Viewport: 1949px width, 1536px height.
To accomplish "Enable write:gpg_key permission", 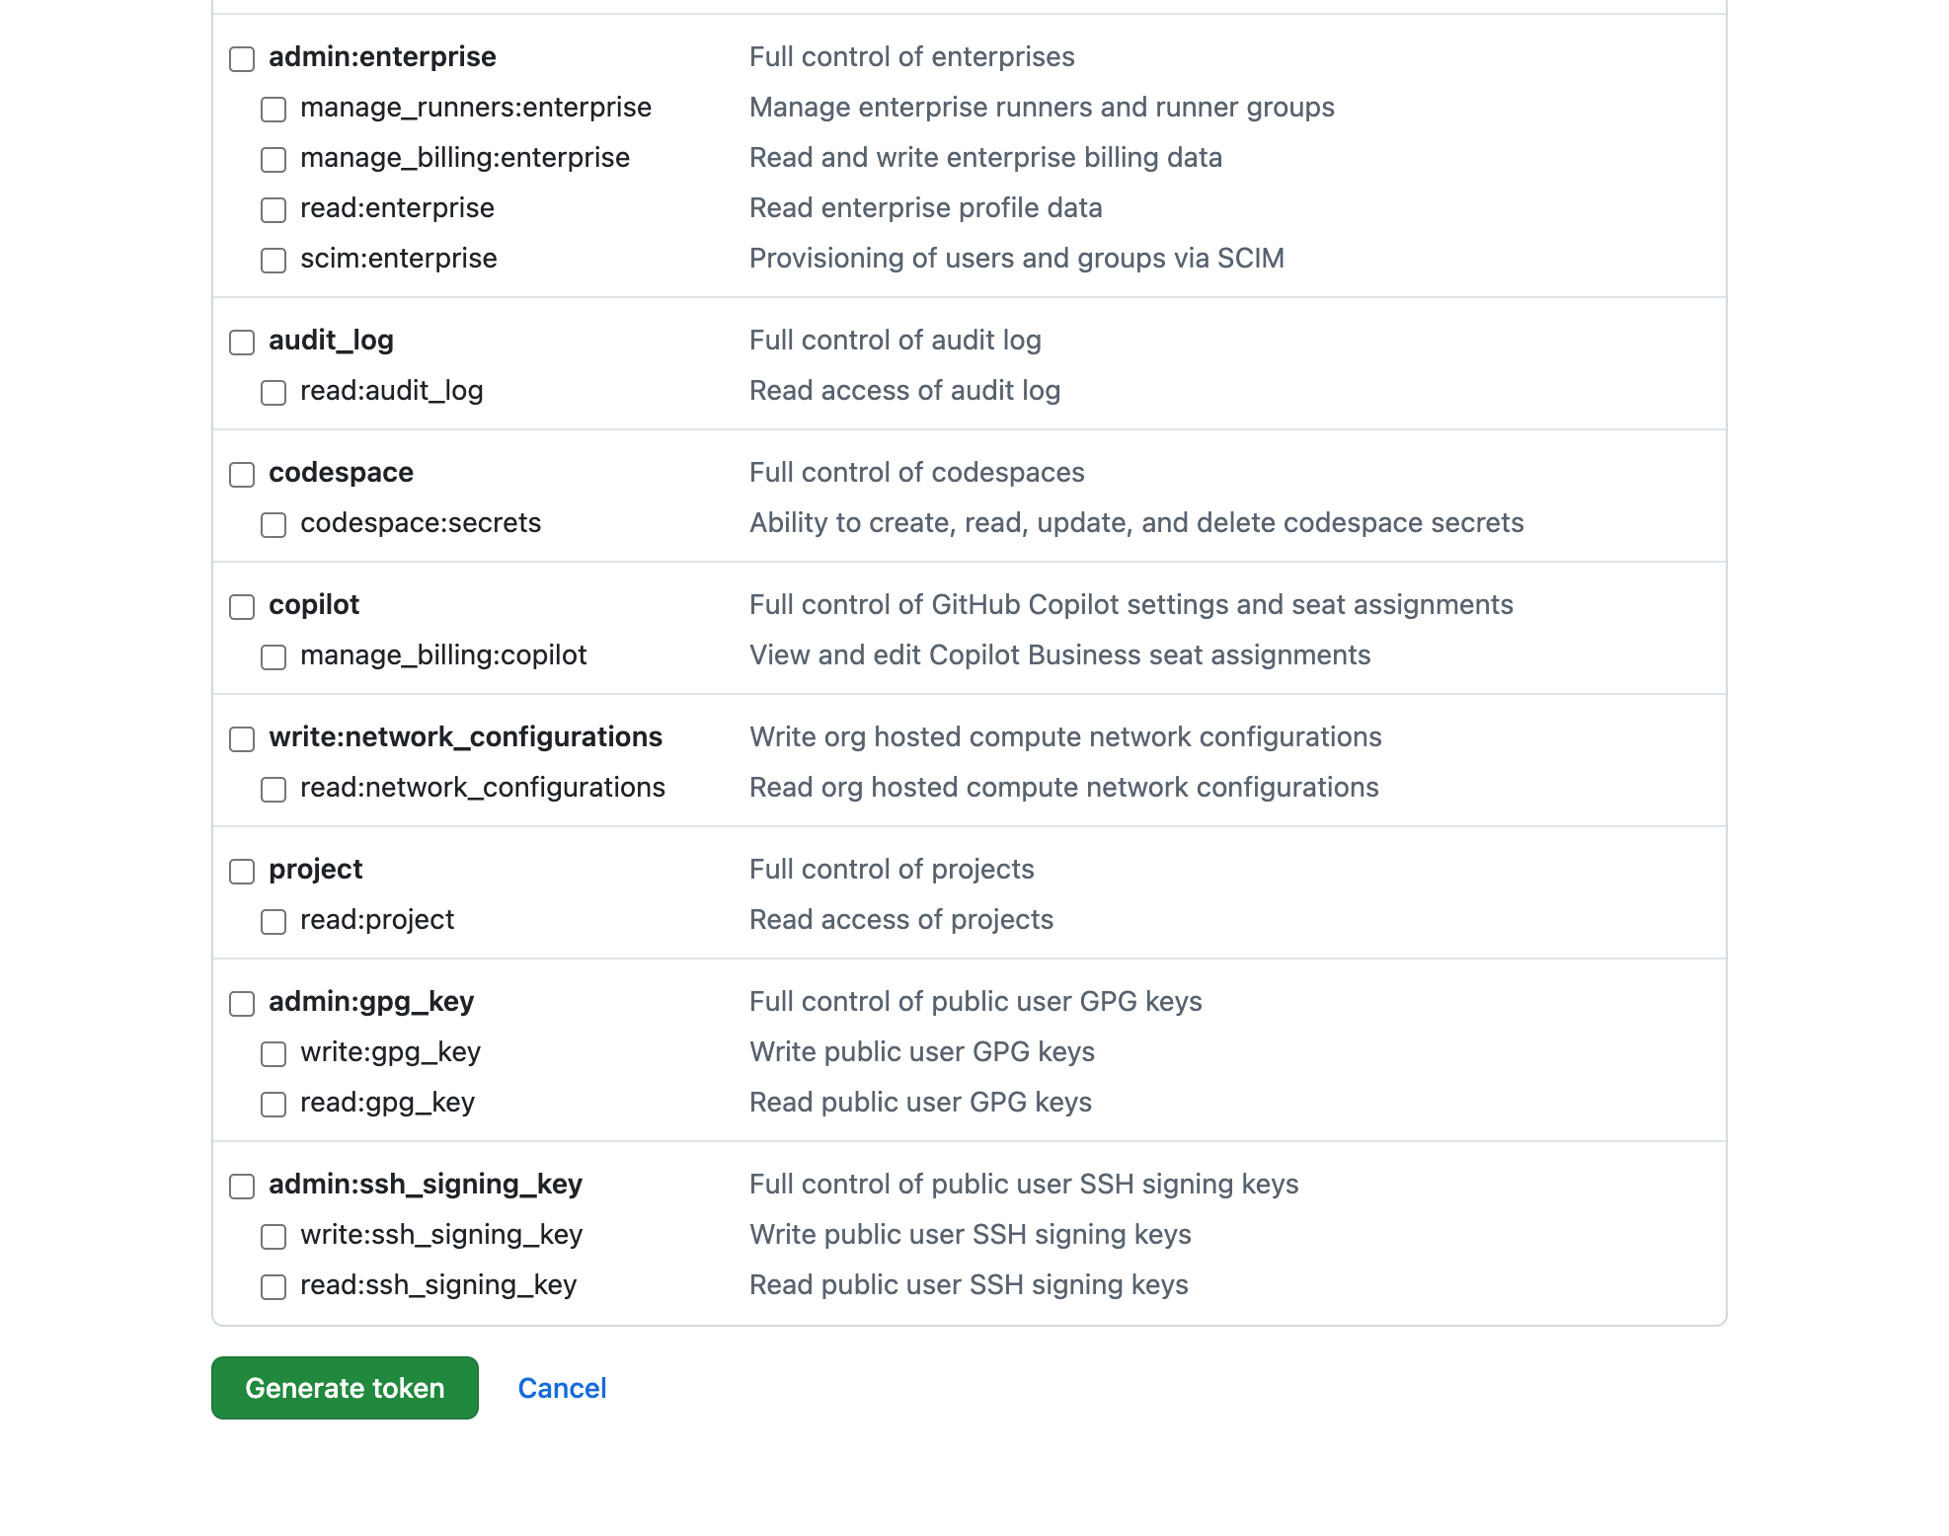I will 273,1054.
